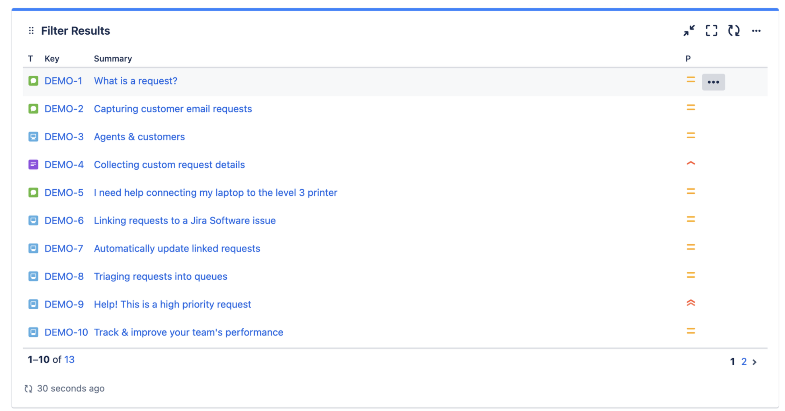Image resolution: width=785 pixels, height=411 pixels.
Task: Go to results page 2
Action: point(744,362)
